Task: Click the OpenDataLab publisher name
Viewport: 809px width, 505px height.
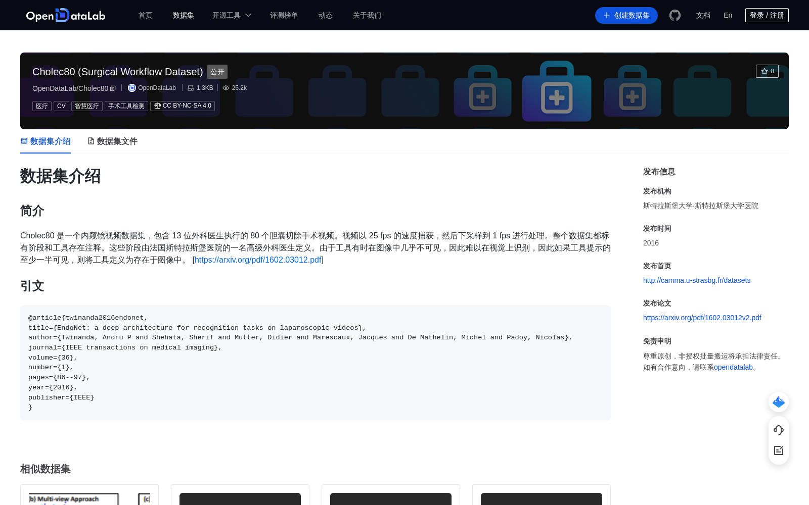Action: click(x=157, y=88)
